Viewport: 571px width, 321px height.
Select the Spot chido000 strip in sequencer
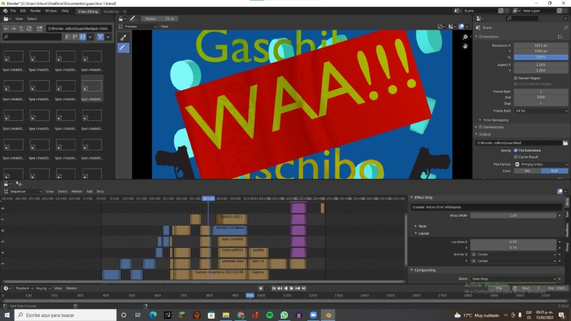(x=233, y=241)
